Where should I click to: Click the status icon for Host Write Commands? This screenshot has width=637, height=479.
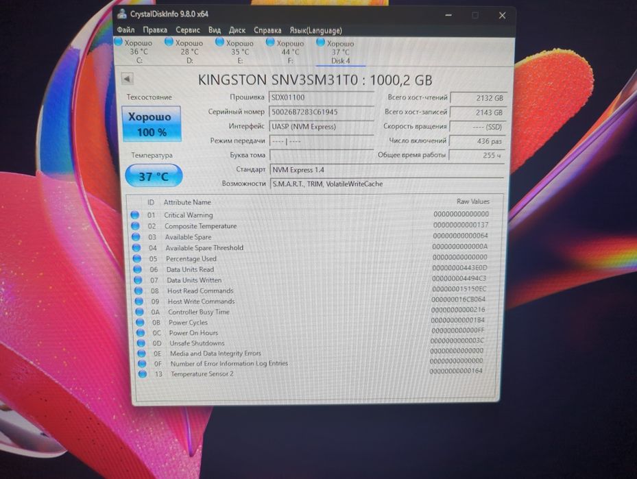pos(139,302)
